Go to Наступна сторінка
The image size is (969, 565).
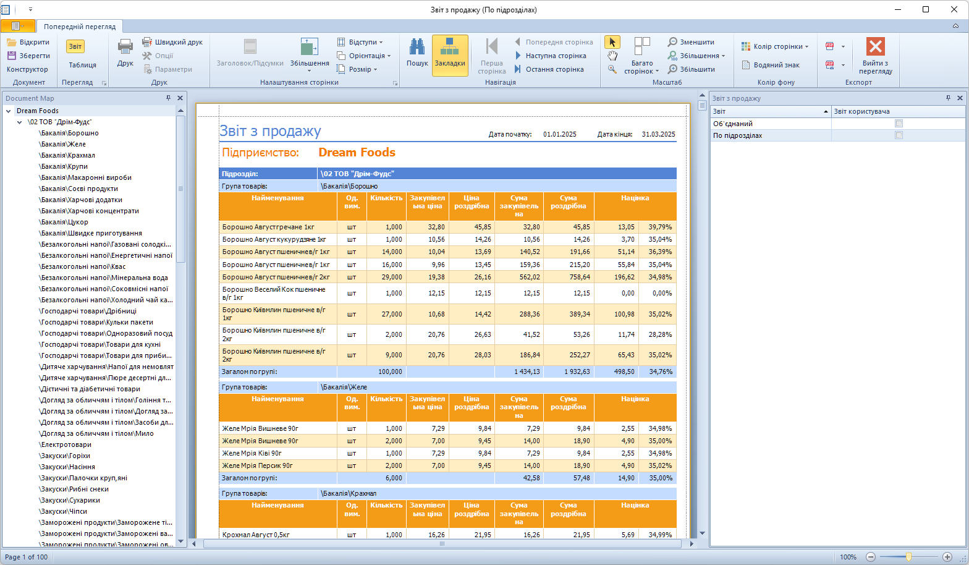click(x=549, y=56)
